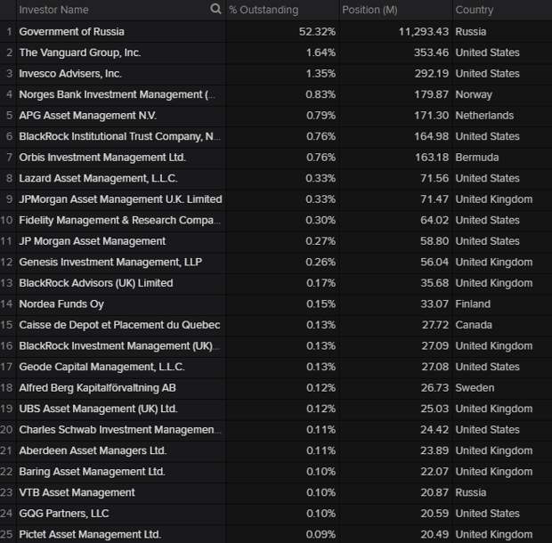
Task: Select BlackRock Advisors (UK) Limited
Action: pyautogui.click(x=96, y=283)
